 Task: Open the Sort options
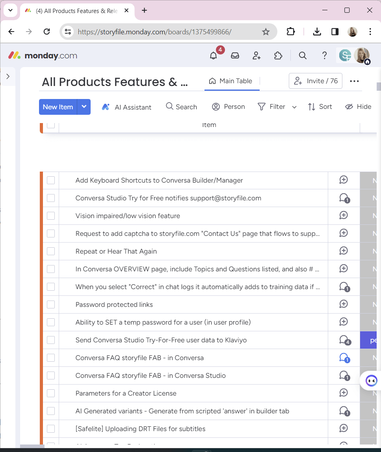pyautogui.click(x=320, y=106)
